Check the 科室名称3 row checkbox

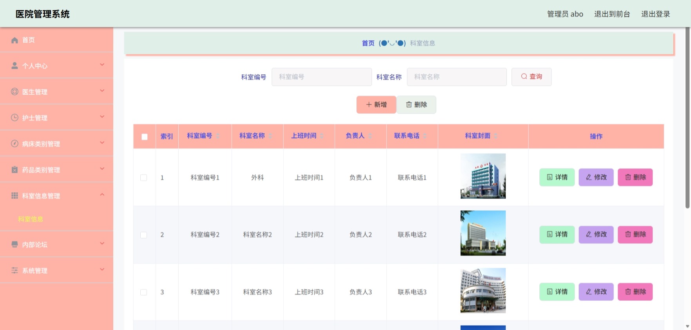[144, 292]
